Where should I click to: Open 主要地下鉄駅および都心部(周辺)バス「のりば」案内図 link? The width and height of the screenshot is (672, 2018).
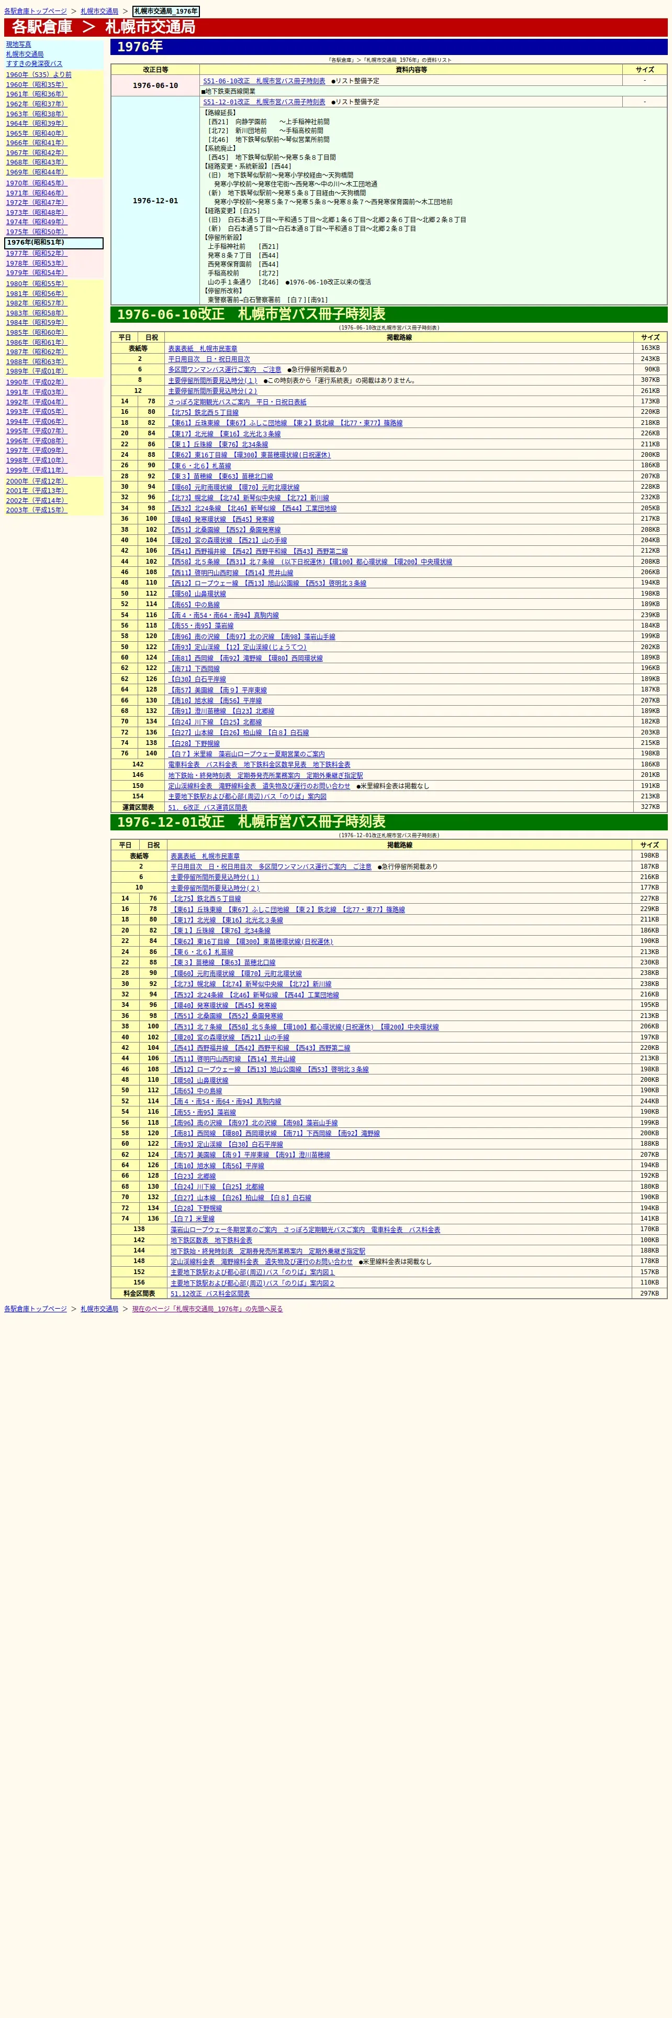point(247,797)
